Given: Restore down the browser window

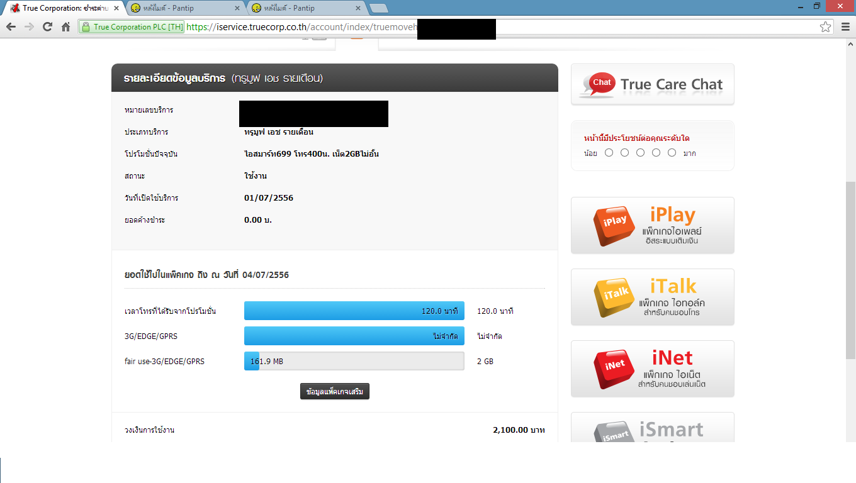Looking at the screenshot, I should (x=817, y=6).
